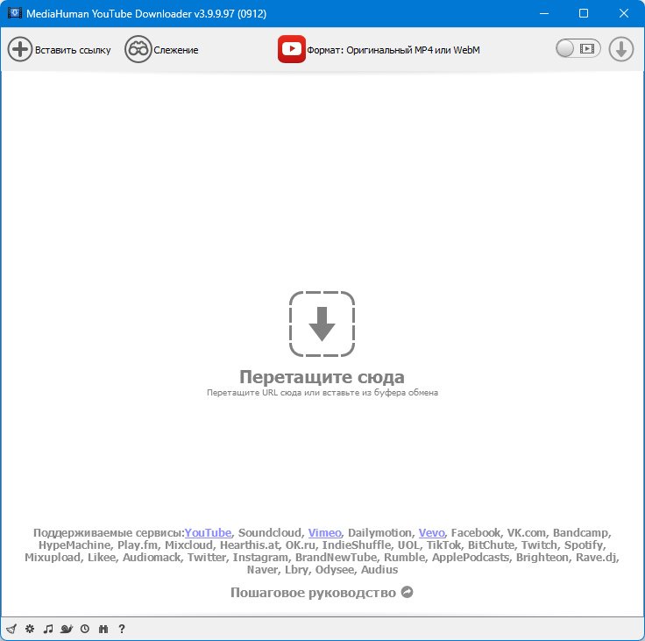This screenshot has height=641, width=645.
Task: Click the Перетащите URL сюда hint text
Action: pos(322,393)
